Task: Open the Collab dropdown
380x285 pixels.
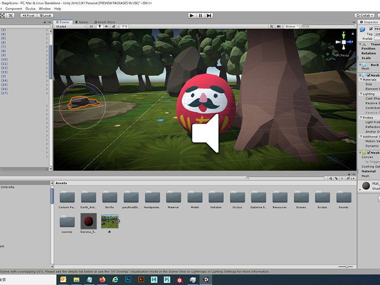Action: point(365,16)
